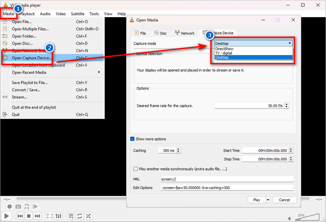The height and width of the screenshot is (222, 326).
Task: Click the frame by frame button
Action: 35,207
